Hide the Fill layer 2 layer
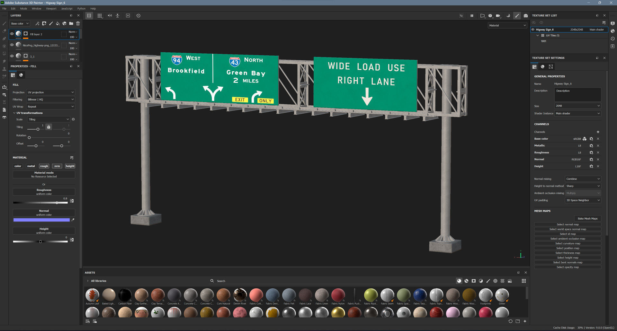The image size is (617, 331). pos(12,34)
